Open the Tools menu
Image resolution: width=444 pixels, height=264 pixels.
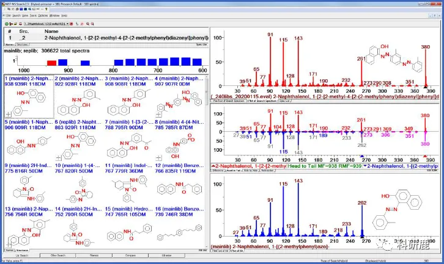[x=33, y=15]
